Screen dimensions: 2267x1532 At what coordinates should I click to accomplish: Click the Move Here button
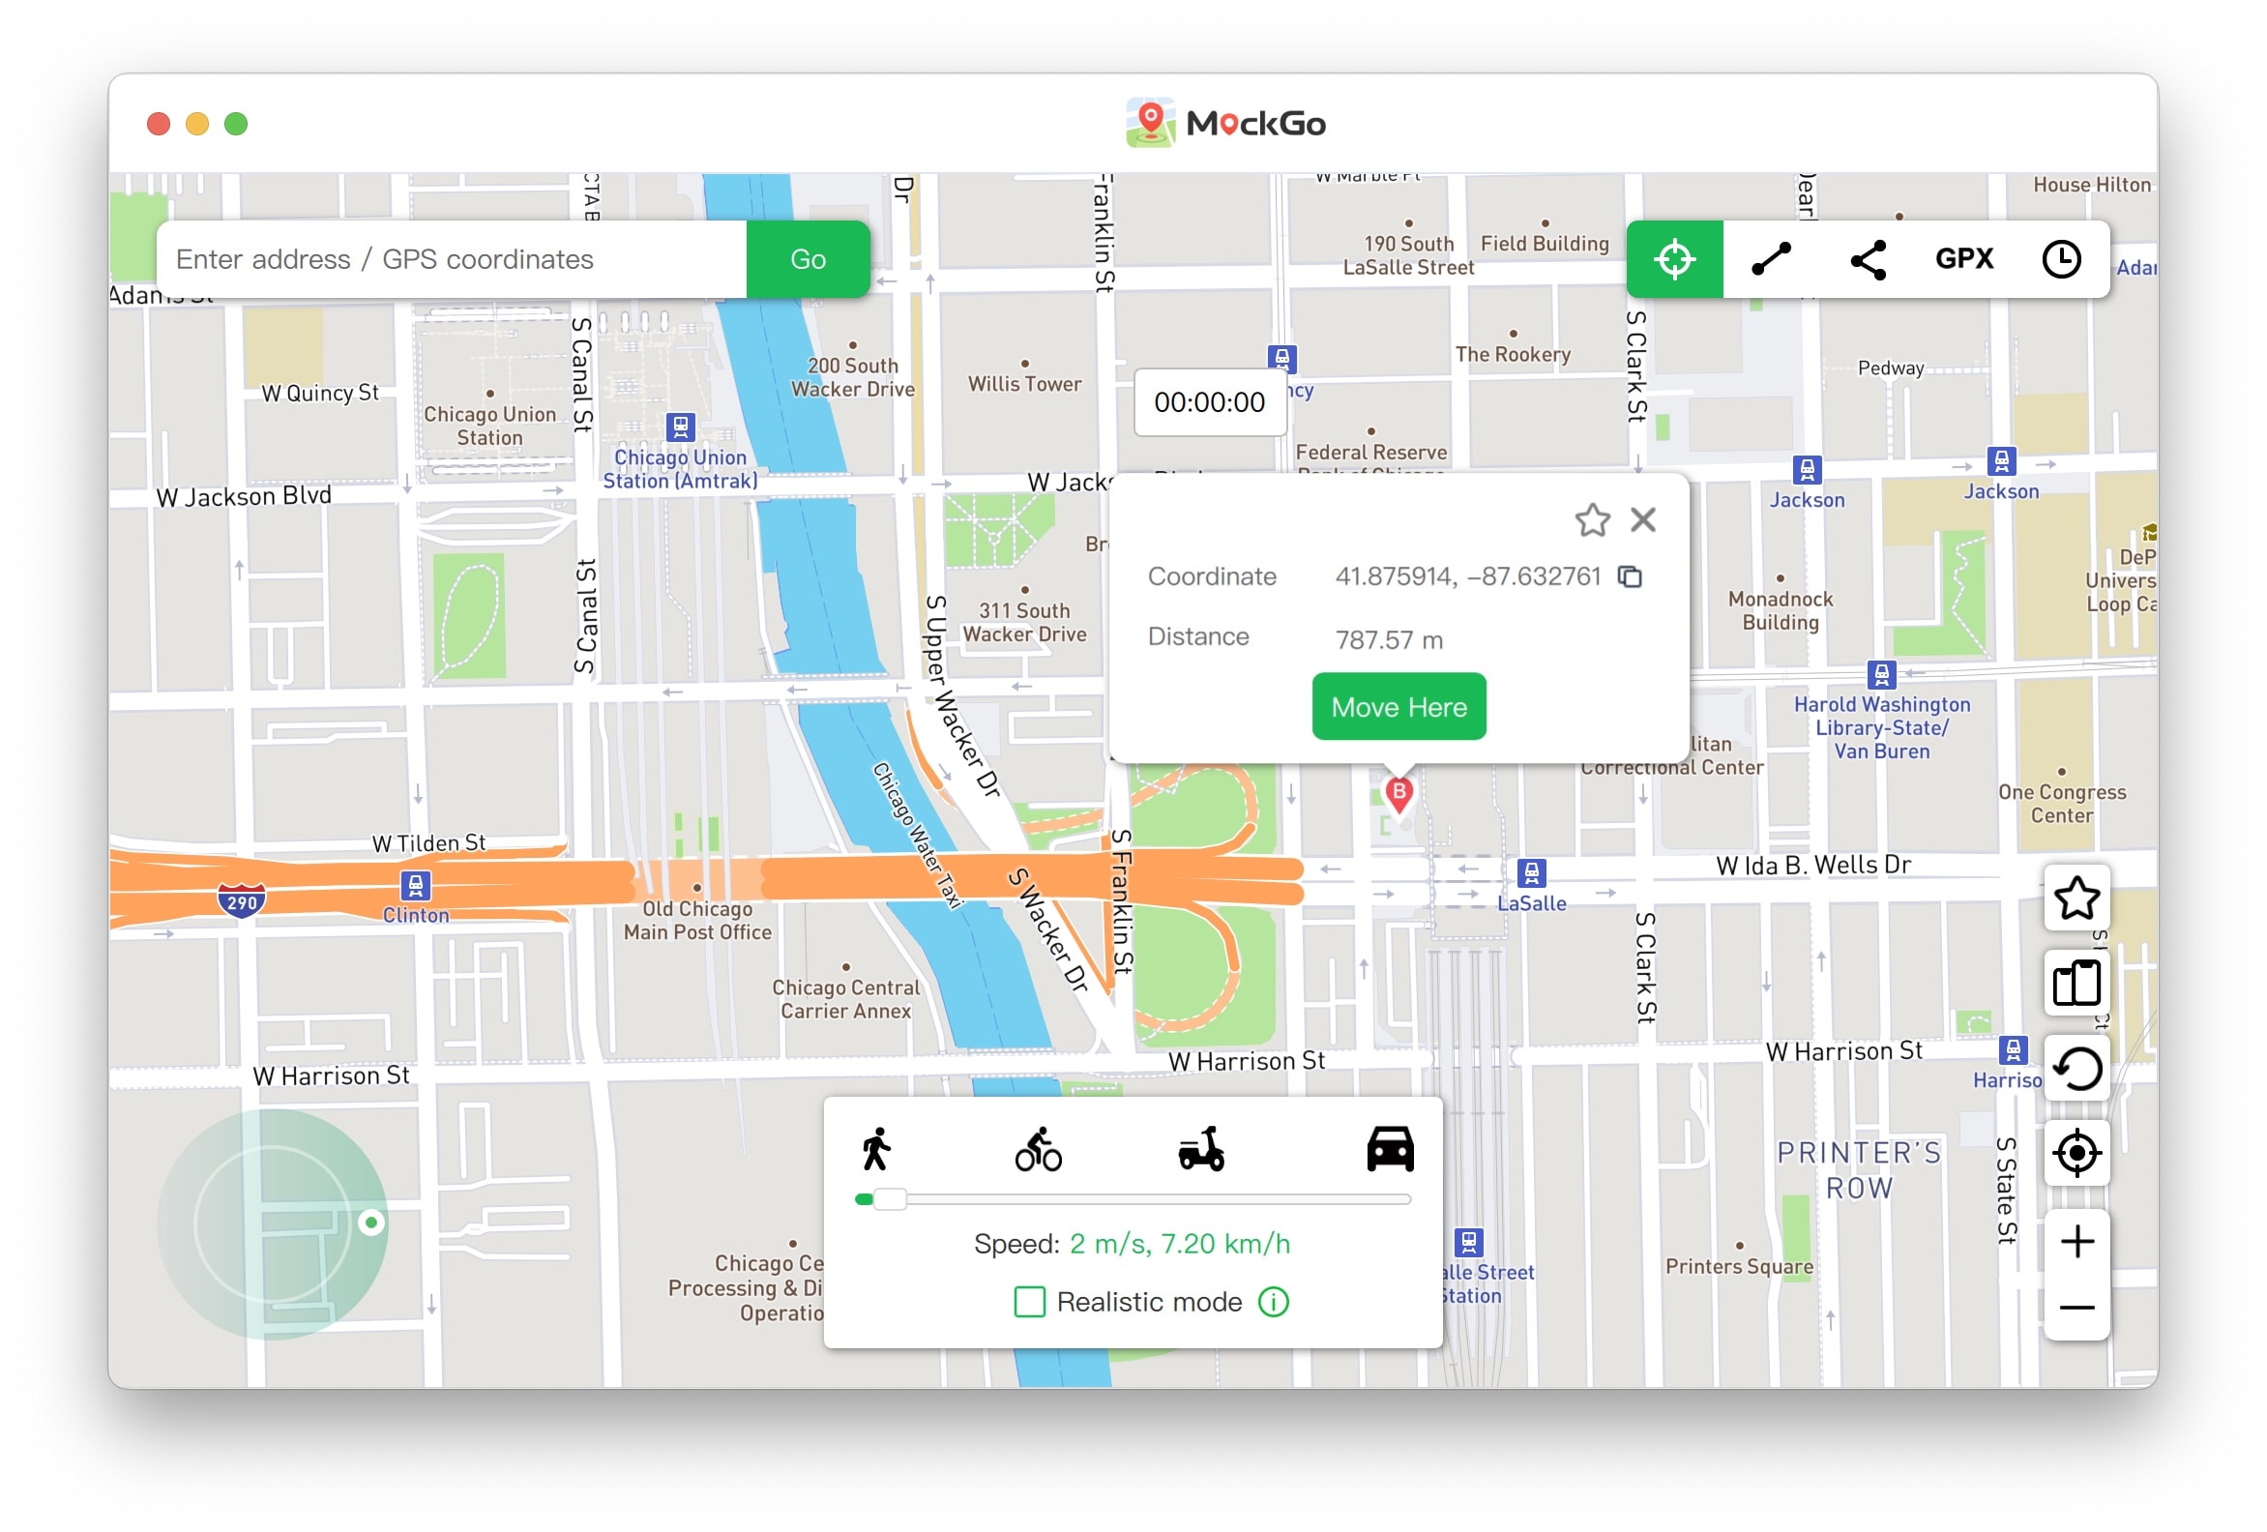1398,706
